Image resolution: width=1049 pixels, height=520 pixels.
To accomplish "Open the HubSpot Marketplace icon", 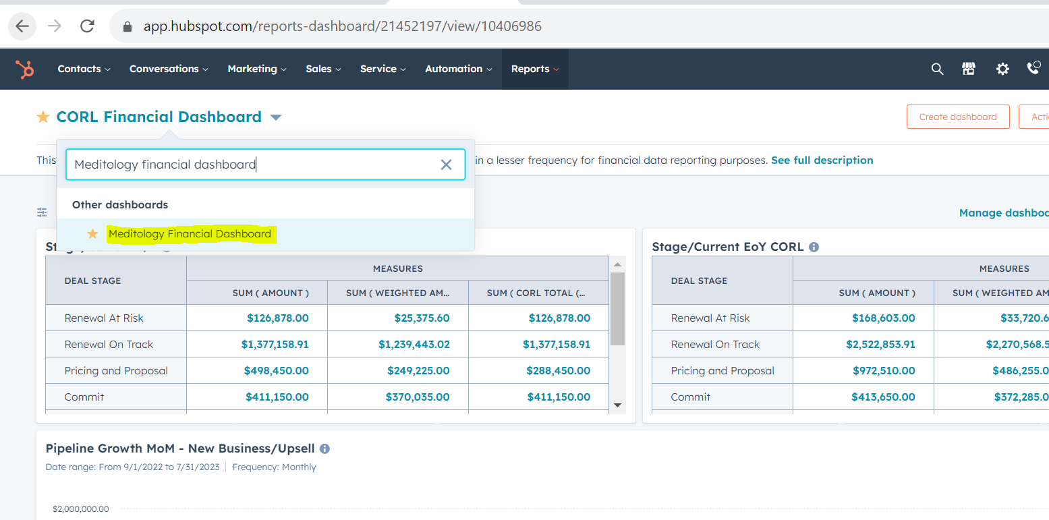I will coord(969,69).
